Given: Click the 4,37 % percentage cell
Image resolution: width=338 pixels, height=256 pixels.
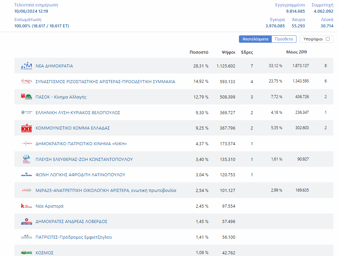Looking at the screenshot, I should click(202, 144).
